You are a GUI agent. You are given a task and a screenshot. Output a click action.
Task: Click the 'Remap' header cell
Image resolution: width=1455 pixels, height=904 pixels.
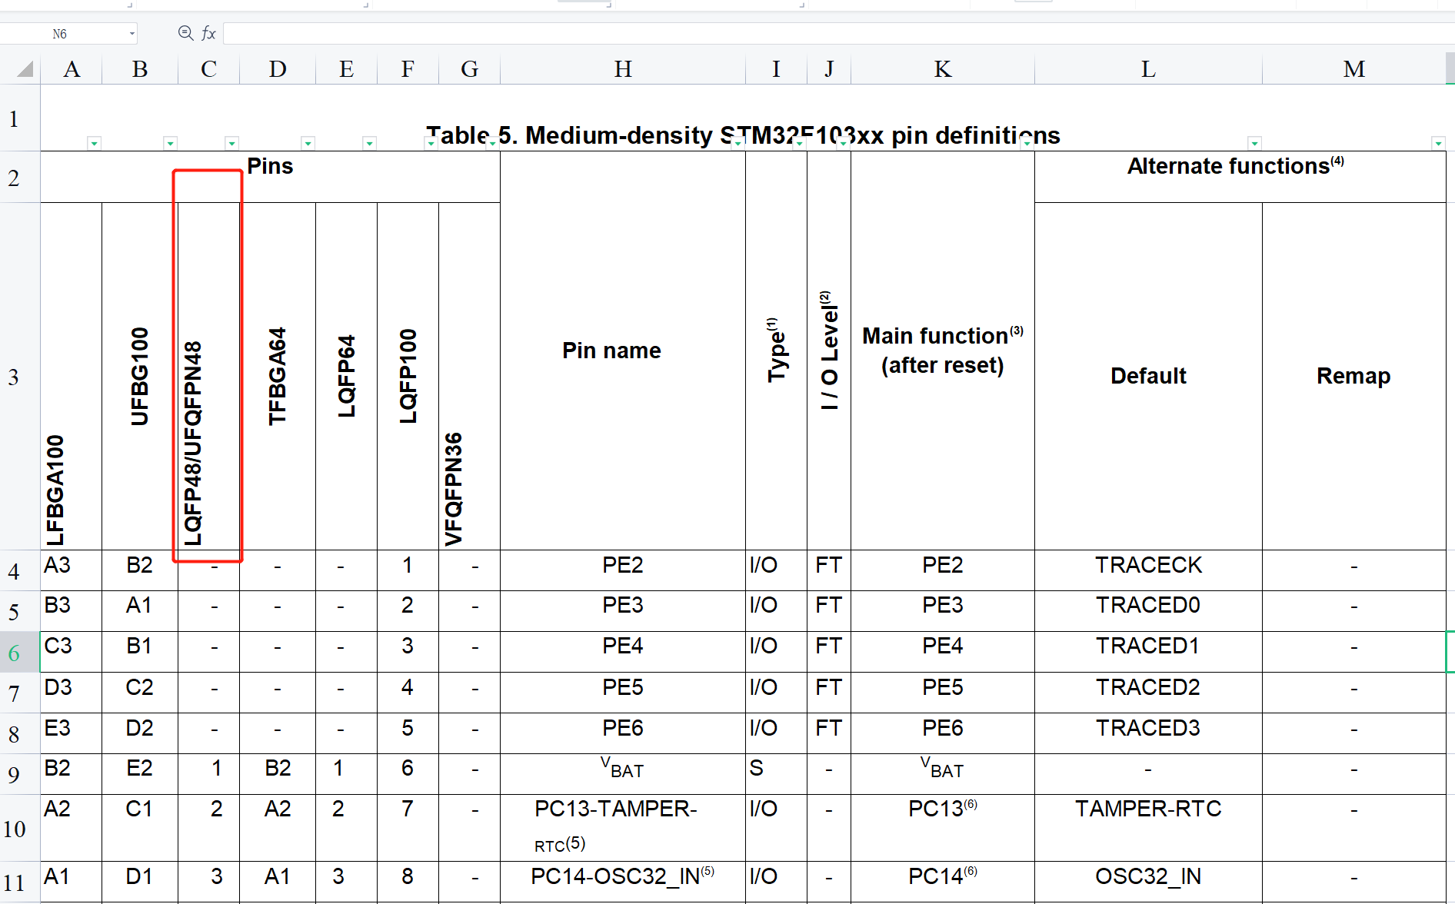[1354, 376]
